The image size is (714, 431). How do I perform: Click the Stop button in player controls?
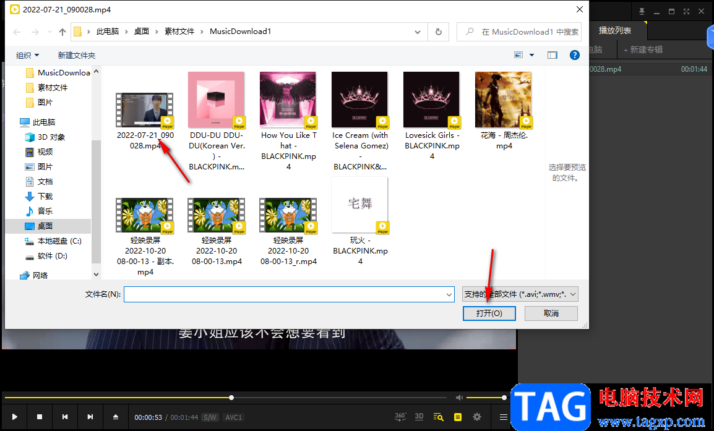(x=40, y=417)
